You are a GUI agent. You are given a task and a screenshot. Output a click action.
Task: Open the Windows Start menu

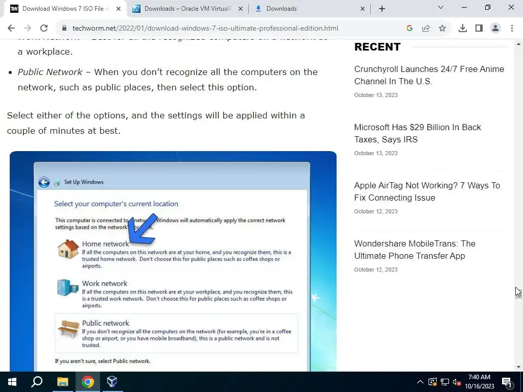12,382
